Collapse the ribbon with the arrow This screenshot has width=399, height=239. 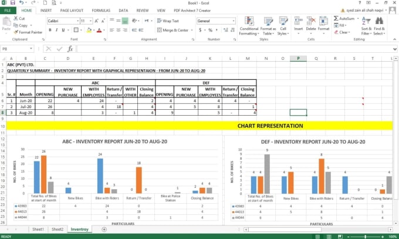394,39
